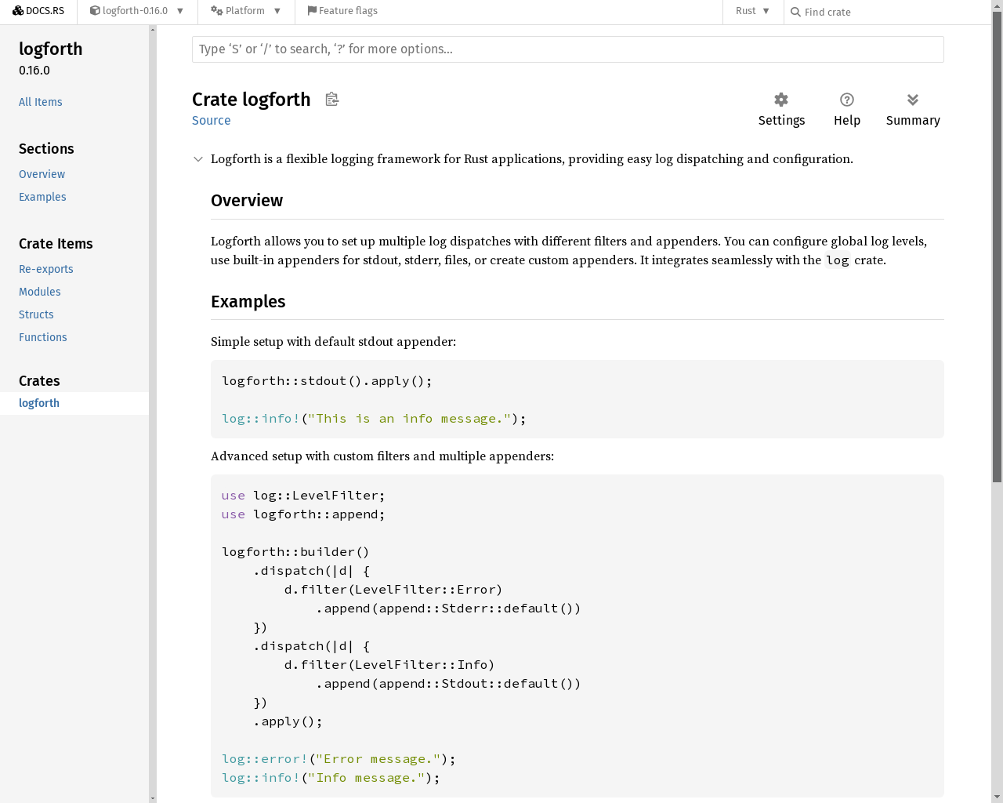The width and height of the screenshot is (1003, 803).
Task: Jump to the Overview section link
Action: click(42, 174)
